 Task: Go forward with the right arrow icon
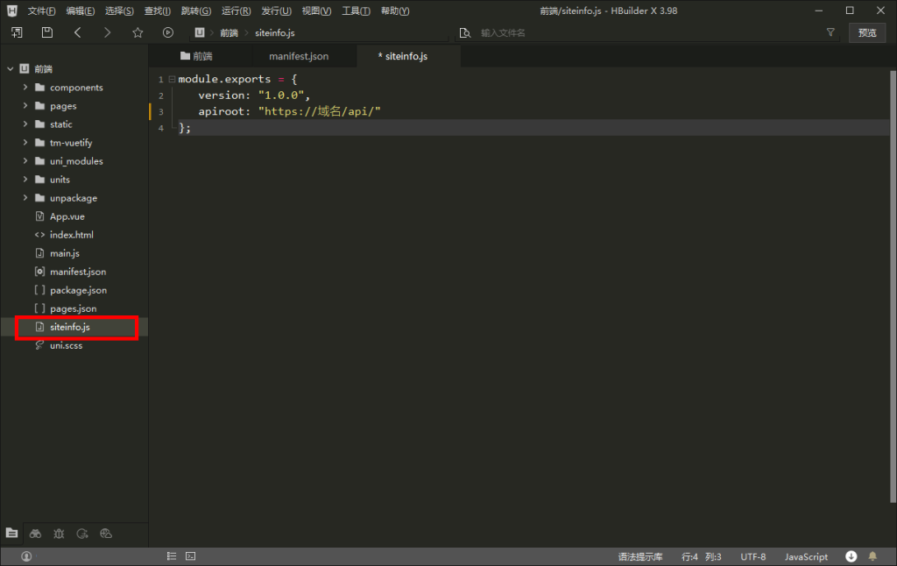pos(107,32)
